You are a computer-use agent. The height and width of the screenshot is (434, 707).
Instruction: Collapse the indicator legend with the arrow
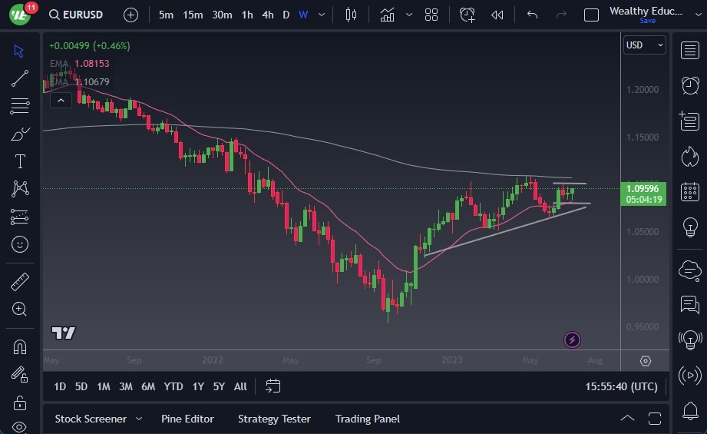click(60, 99)
